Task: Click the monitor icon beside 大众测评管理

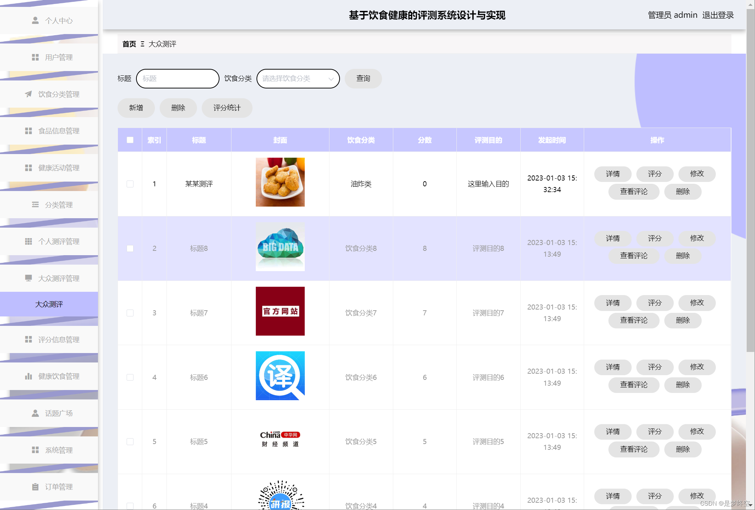Action: [28, 278]
